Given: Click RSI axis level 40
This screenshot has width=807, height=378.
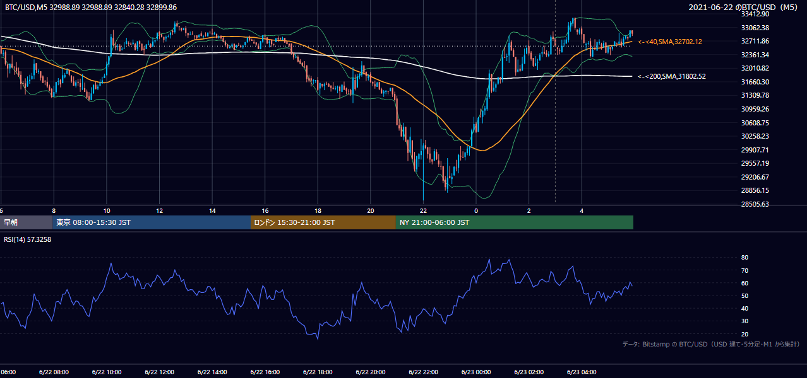Looking at the screenshot, I should (744, 308).
